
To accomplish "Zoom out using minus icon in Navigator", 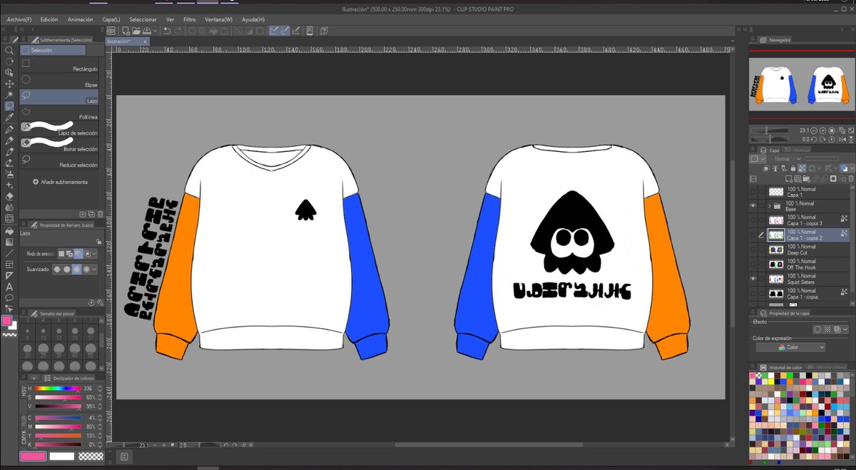I will click(815, 131).
